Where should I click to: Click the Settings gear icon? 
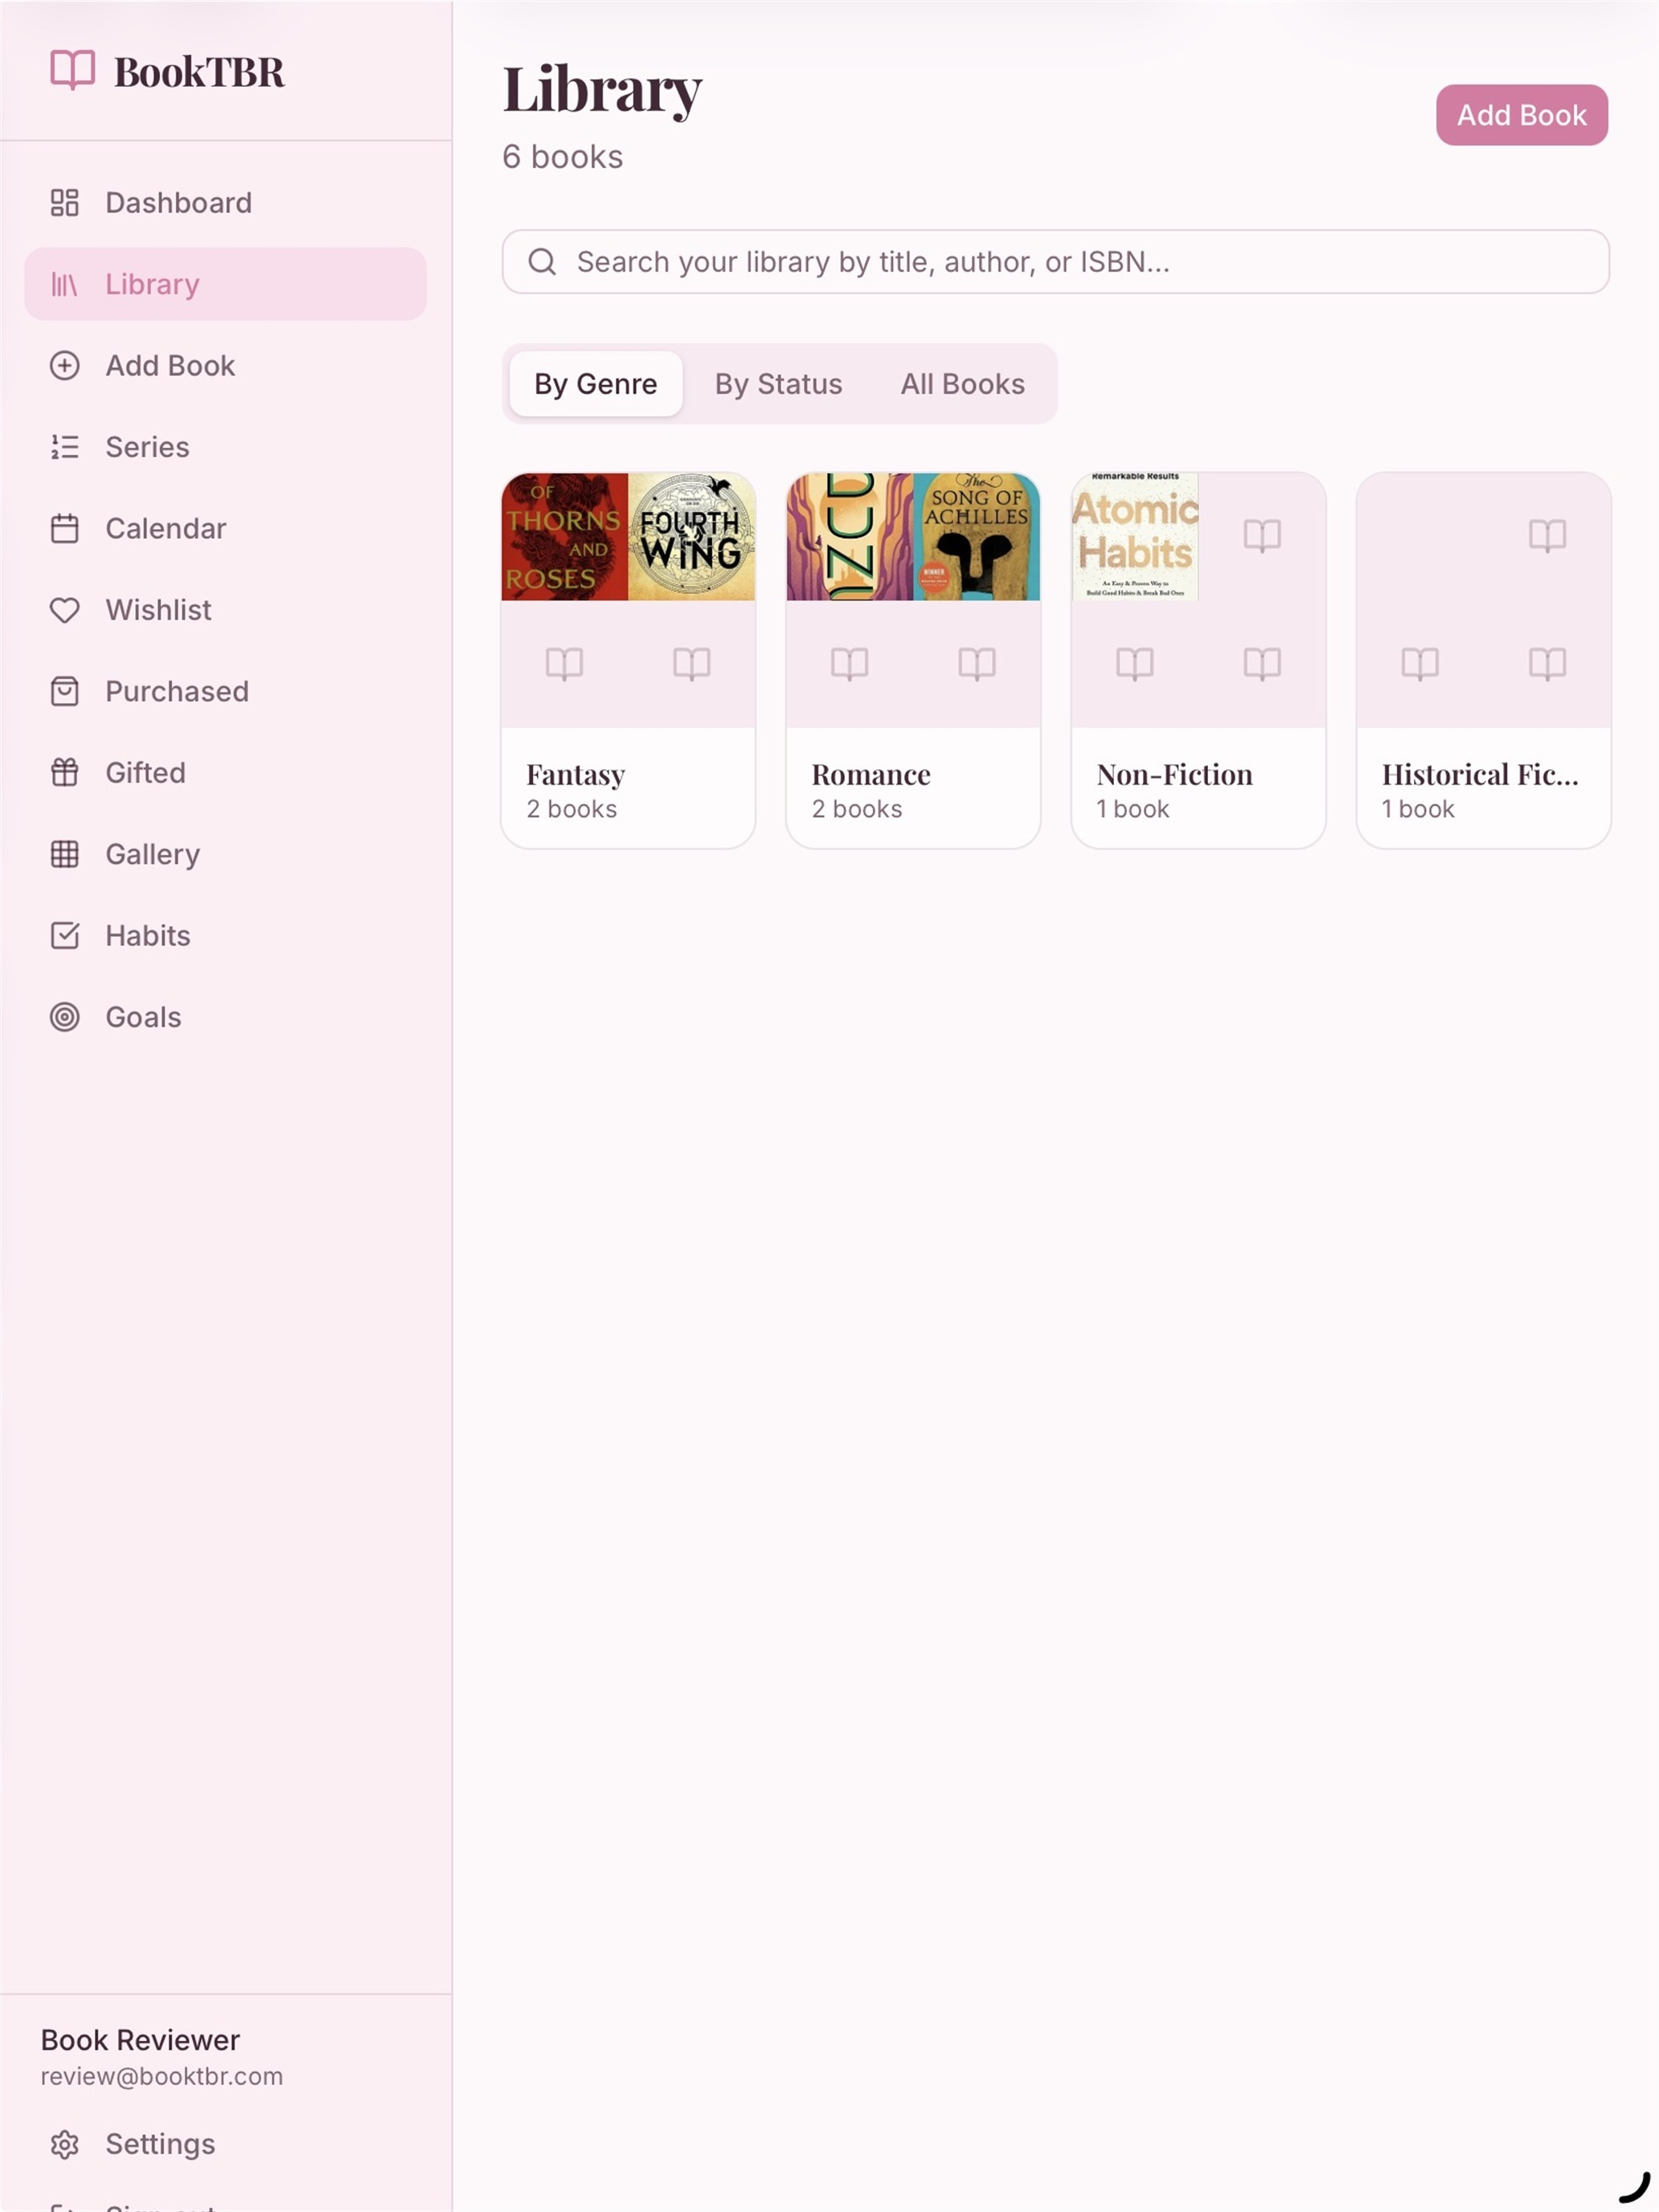tap(64, 2145)
